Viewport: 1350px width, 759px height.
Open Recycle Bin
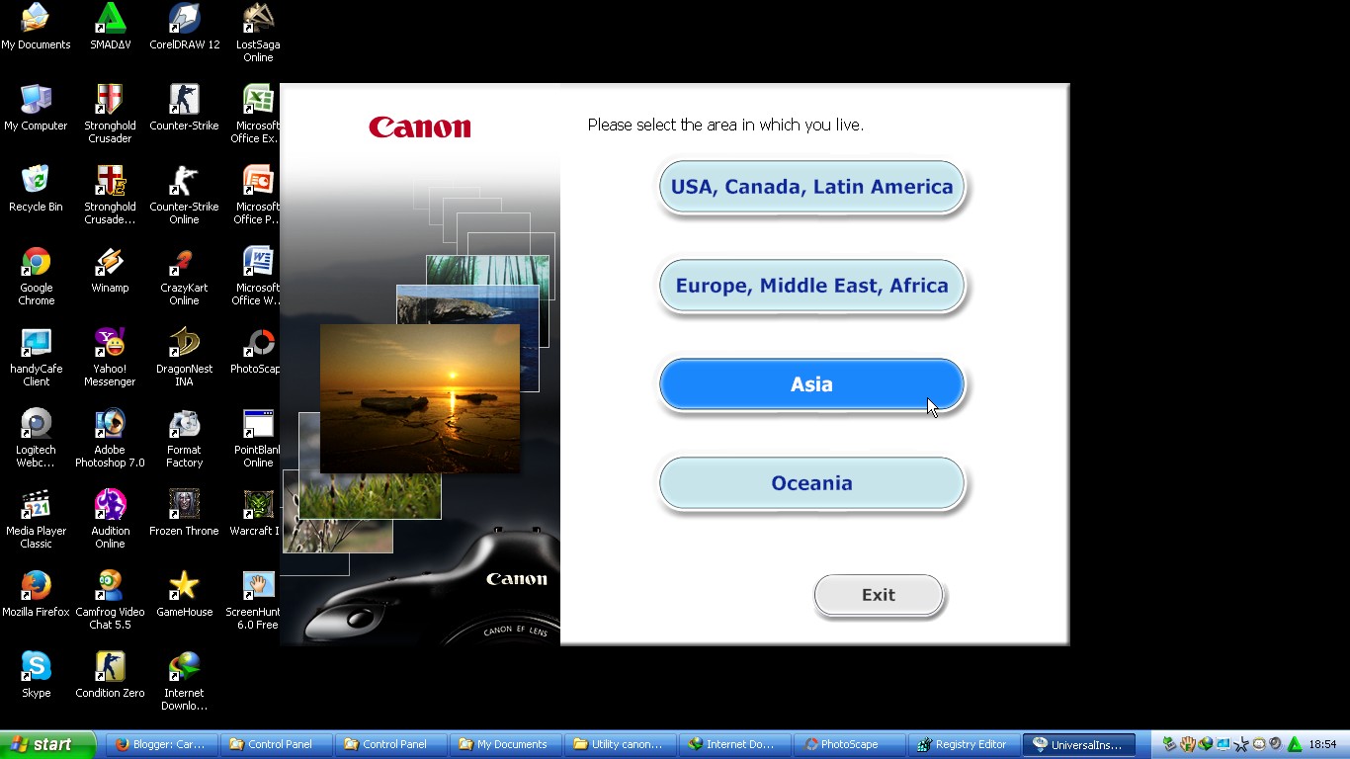tap(36, 190)
